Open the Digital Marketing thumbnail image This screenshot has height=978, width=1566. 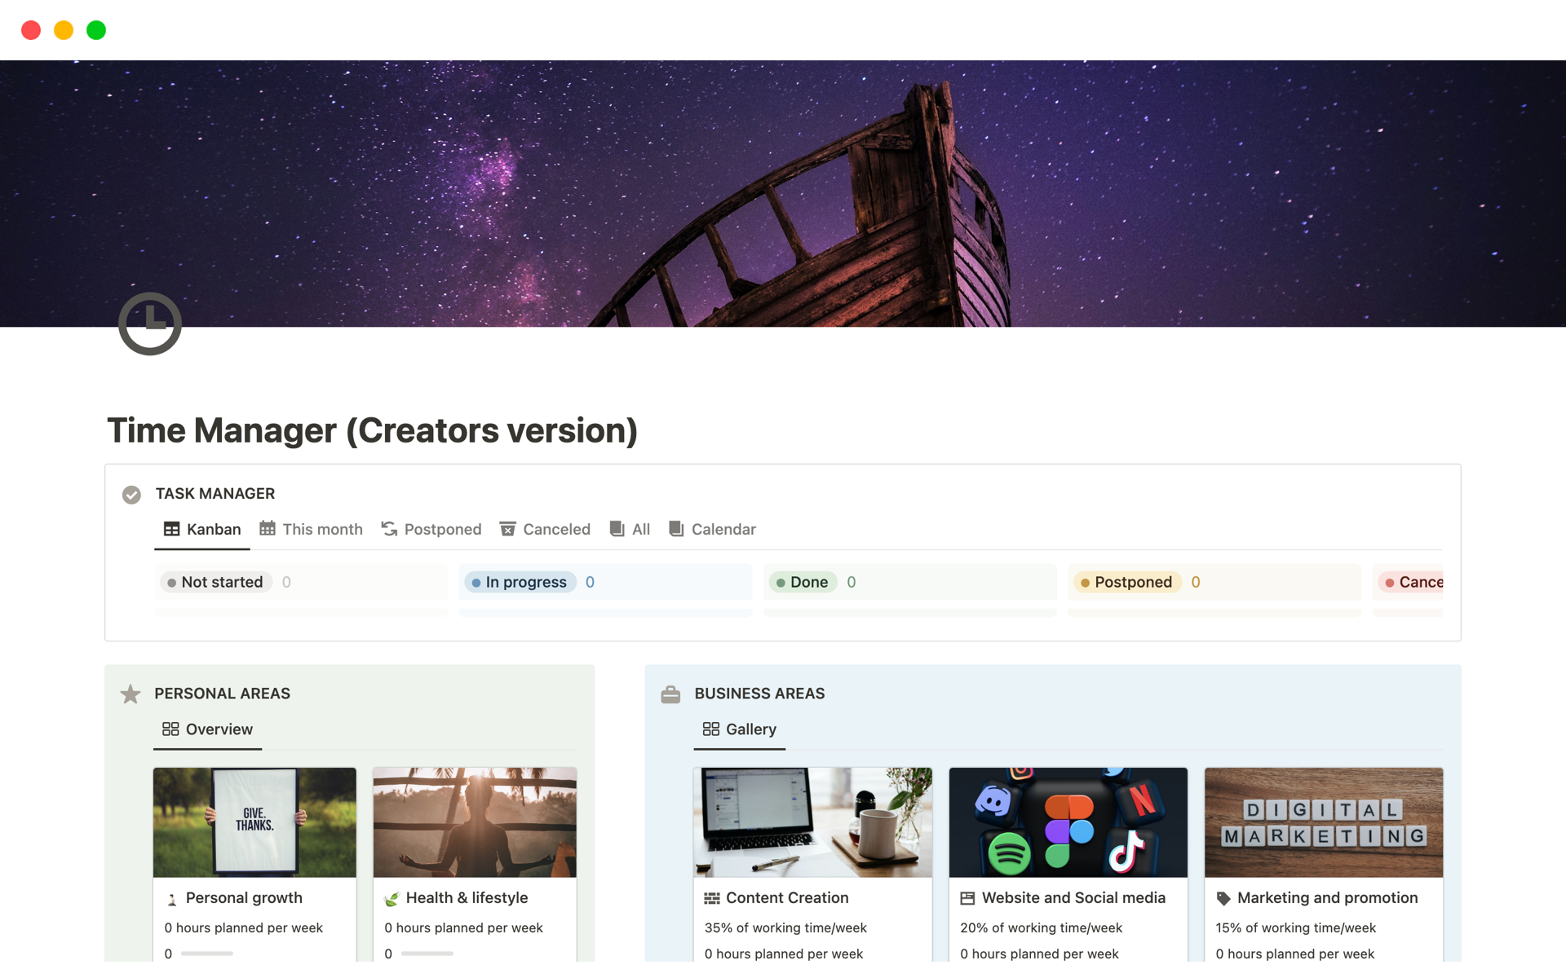click(1323, 822)
